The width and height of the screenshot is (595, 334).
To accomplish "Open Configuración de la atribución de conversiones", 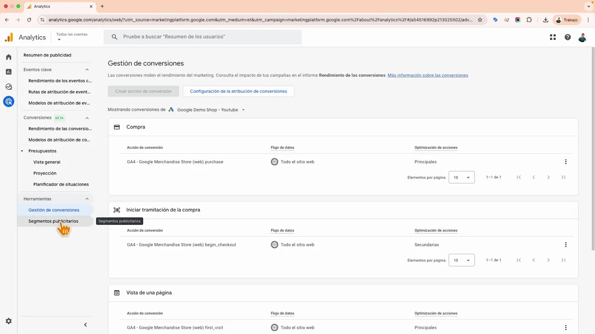I will point(238,91).
